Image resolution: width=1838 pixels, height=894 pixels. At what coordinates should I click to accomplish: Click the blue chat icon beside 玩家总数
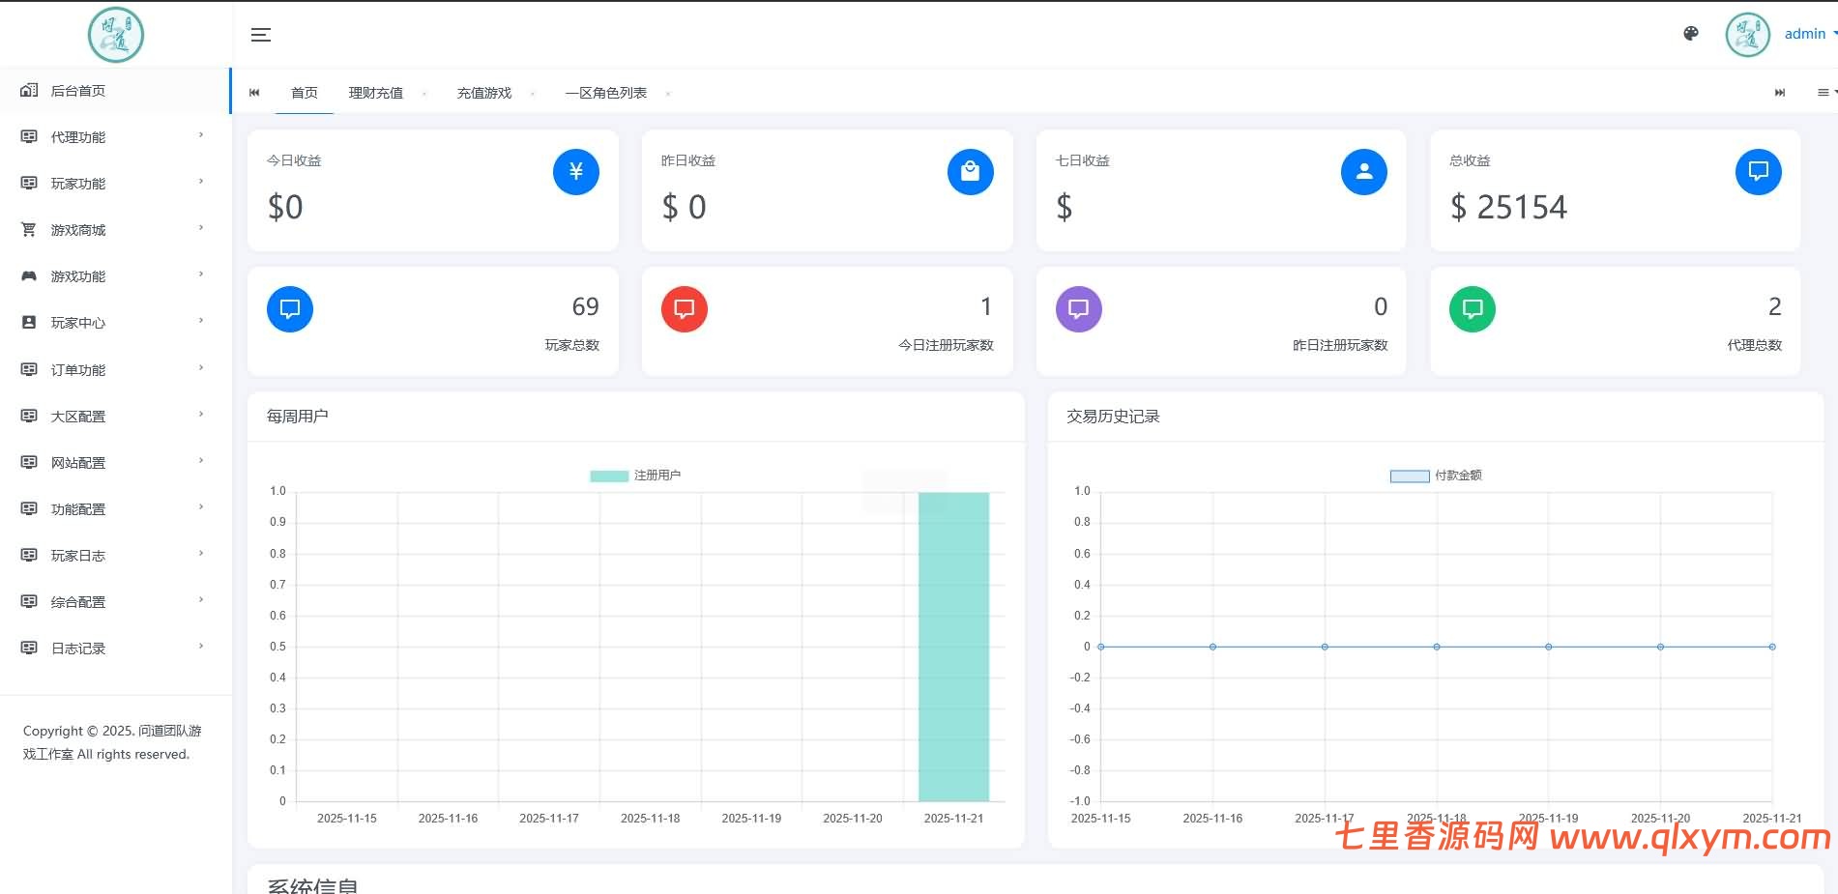[289, 308]
